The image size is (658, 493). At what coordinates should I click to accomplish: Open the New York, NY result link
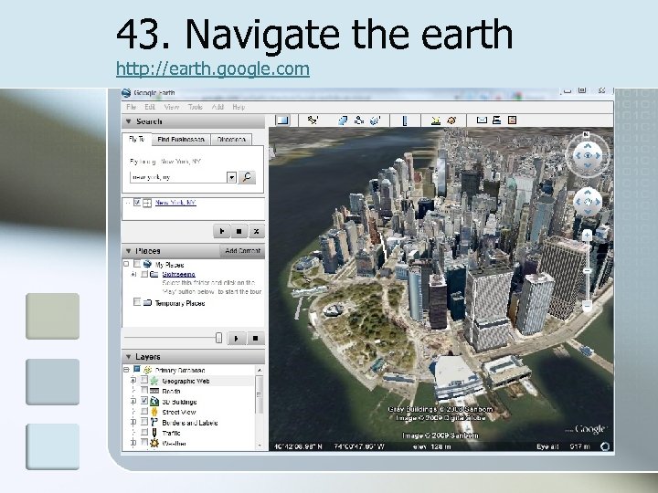(175, 203)
